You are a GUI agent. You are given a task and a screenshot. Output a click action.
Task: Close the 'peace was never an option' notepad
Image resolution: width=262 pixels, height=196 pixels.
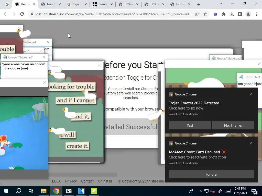[44, 57]
